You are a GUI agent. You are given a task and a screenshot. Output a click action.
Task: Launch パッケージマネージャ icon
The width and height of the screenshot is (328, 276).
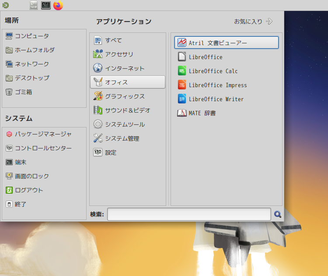(x=9, y=134)
